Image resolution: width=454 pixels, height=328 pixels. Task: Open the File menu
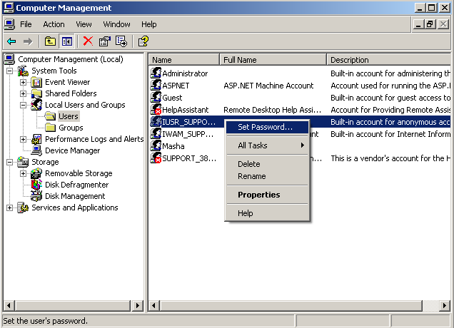click(26, 24)
